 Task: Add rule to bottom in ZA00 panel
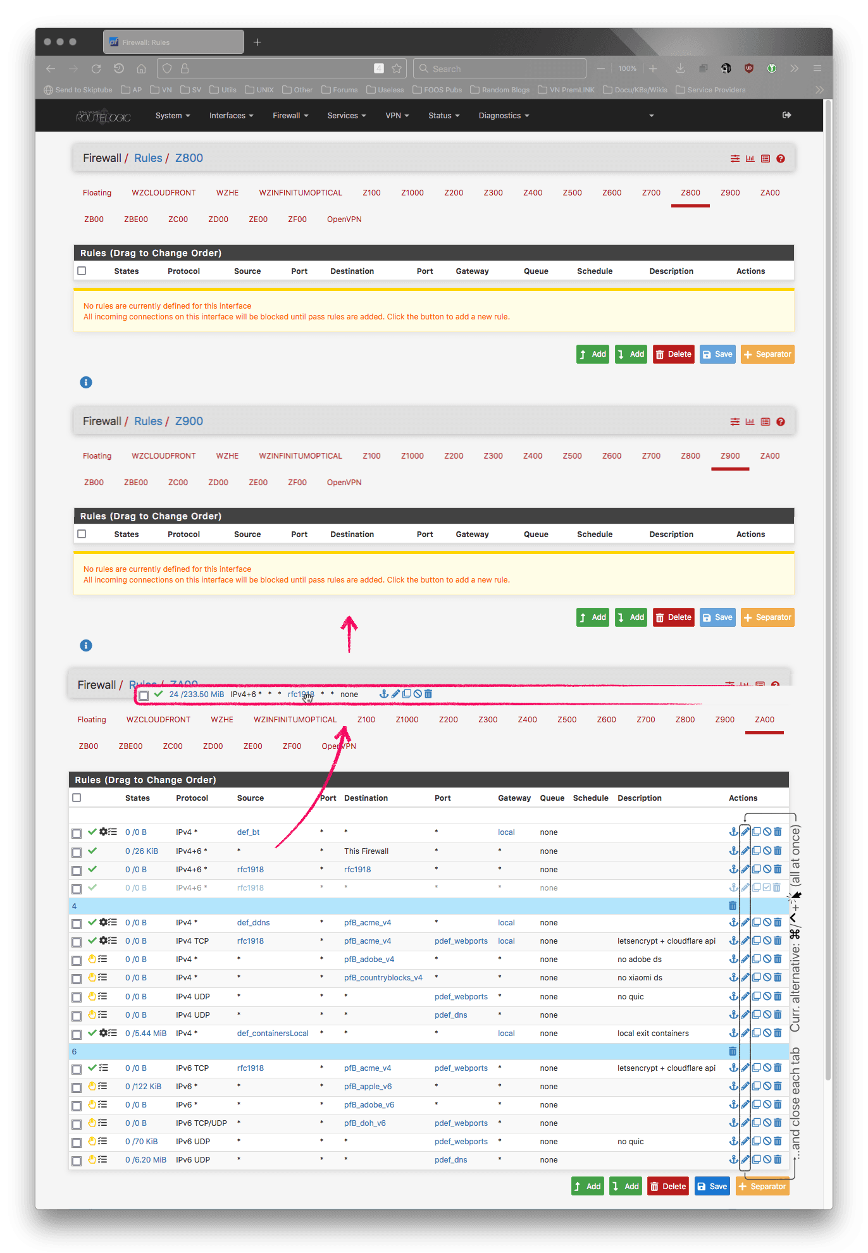point(625,1187)
